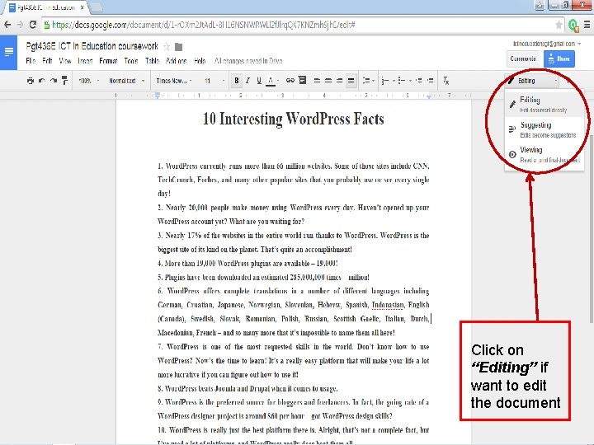Click the Insert comment icon
The width and height of the screenshot is (594, 445).
click(302, 80)
